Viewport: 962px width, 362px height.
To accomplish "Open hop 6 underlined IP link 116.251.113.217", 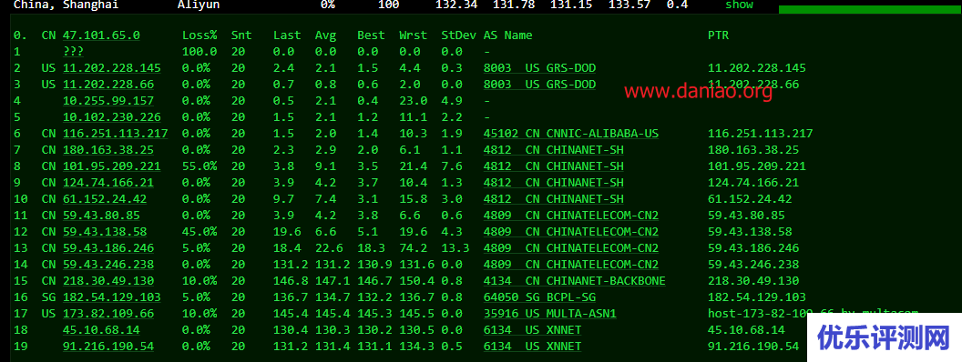I will tap(116, 134).
